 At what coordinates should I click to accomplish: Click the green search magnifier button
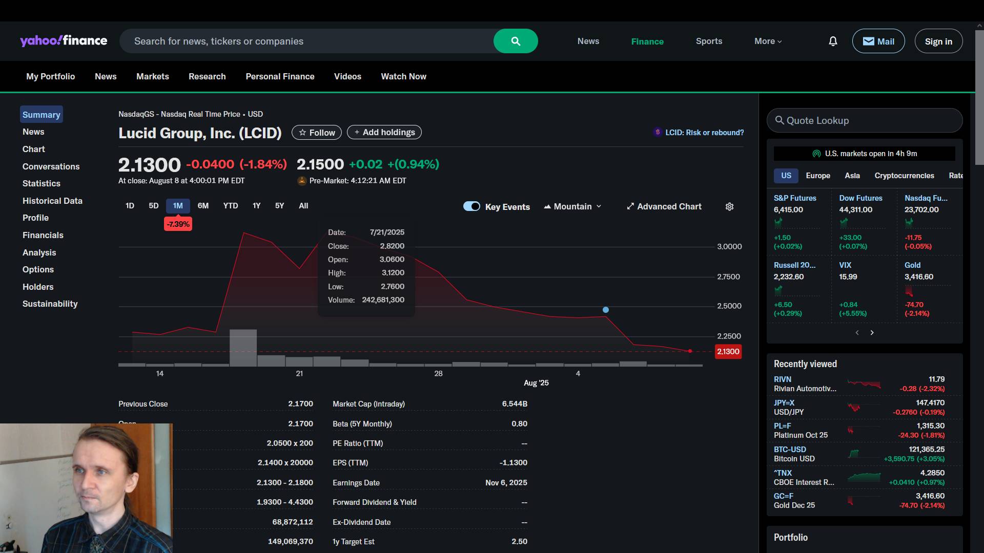coord(516,41)
